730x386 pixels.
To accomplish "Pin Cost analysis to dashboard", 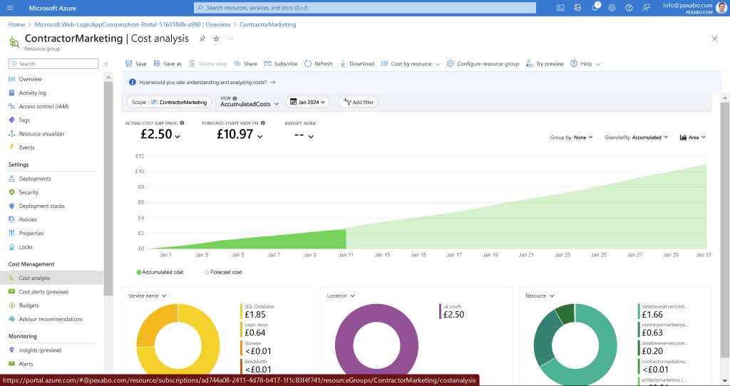I will click(202, 38).
